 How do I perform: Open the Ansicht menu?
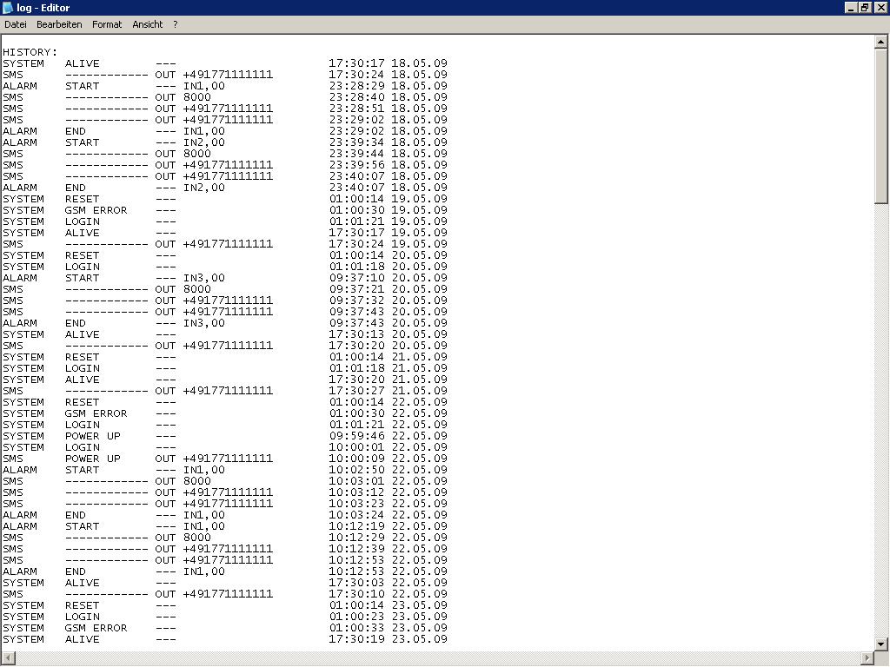tap(147, 24)
